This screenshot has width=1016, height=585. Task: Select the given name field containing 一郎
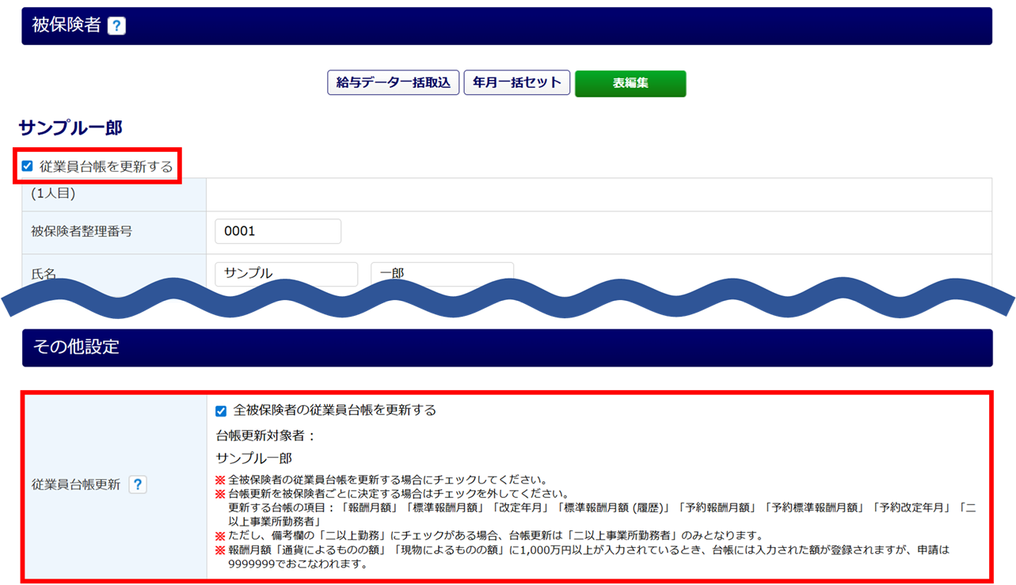point(441,273)
